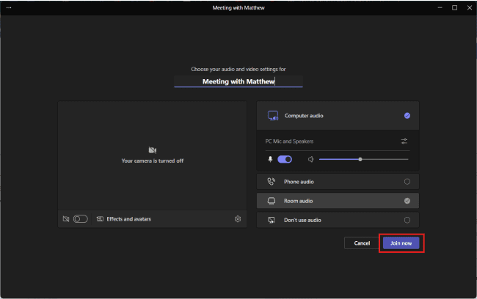Select the Phone audio radio button
The image size is (477, 299).
tap(407, 182)
